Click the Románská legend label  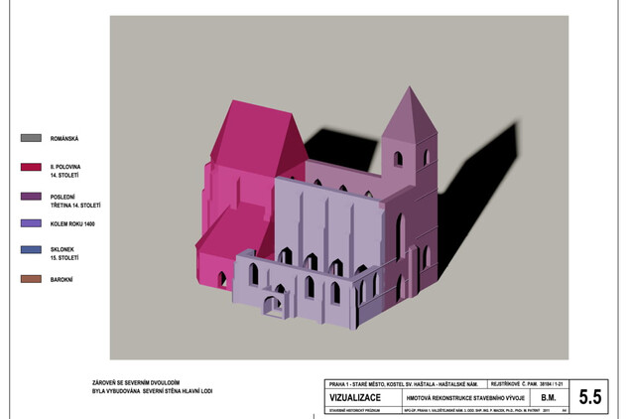[x=64, y=139]
